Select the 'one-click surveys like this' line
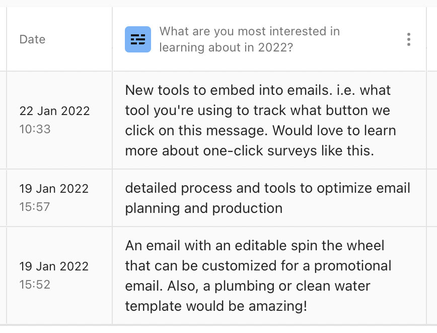This screenshot has width=437, height=333. point(249,150)
